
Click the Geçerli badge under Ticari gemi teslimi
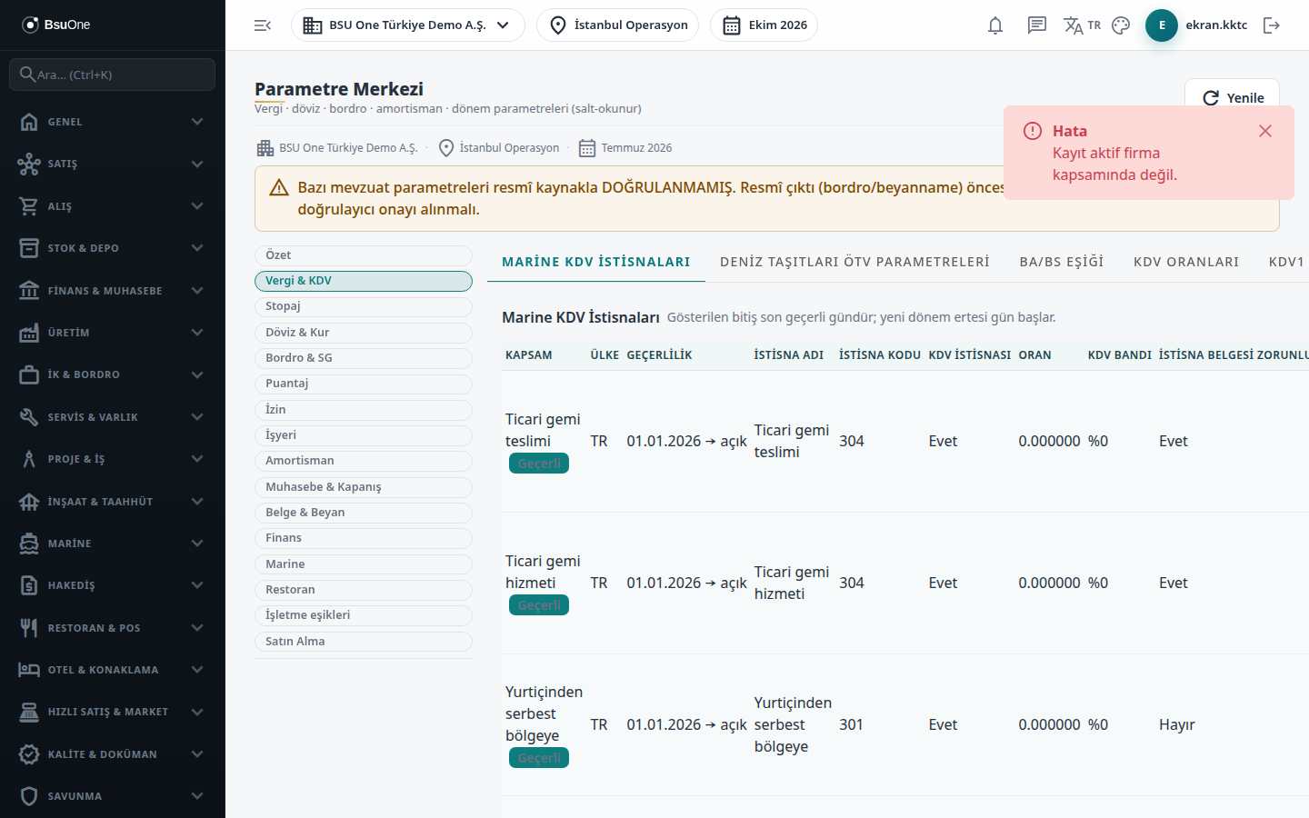click(x=539, y=464)
